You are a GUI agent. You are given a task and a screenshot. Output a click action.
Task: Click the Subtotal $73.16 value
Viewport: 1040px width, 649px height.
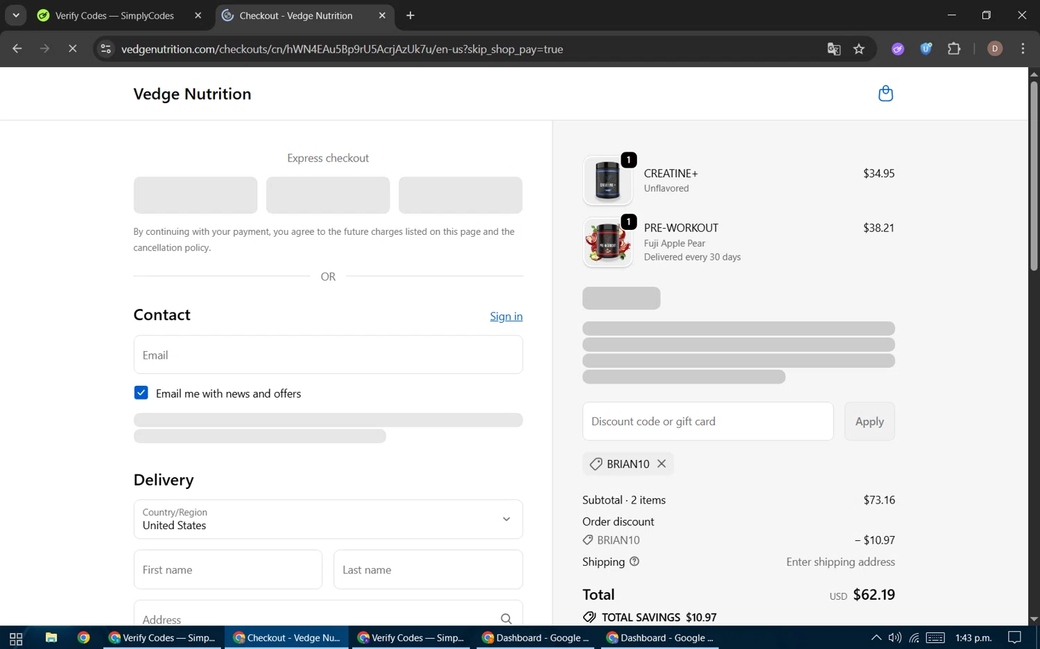pos(879,500)
